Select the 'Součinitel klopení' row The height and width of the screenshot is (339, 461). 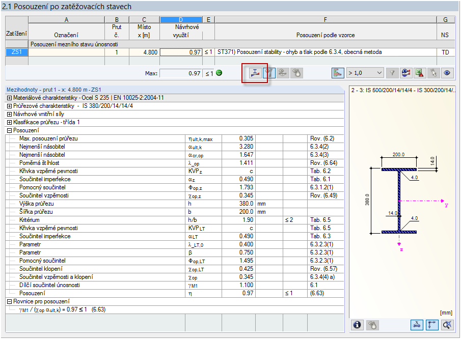tap(175, 269)
